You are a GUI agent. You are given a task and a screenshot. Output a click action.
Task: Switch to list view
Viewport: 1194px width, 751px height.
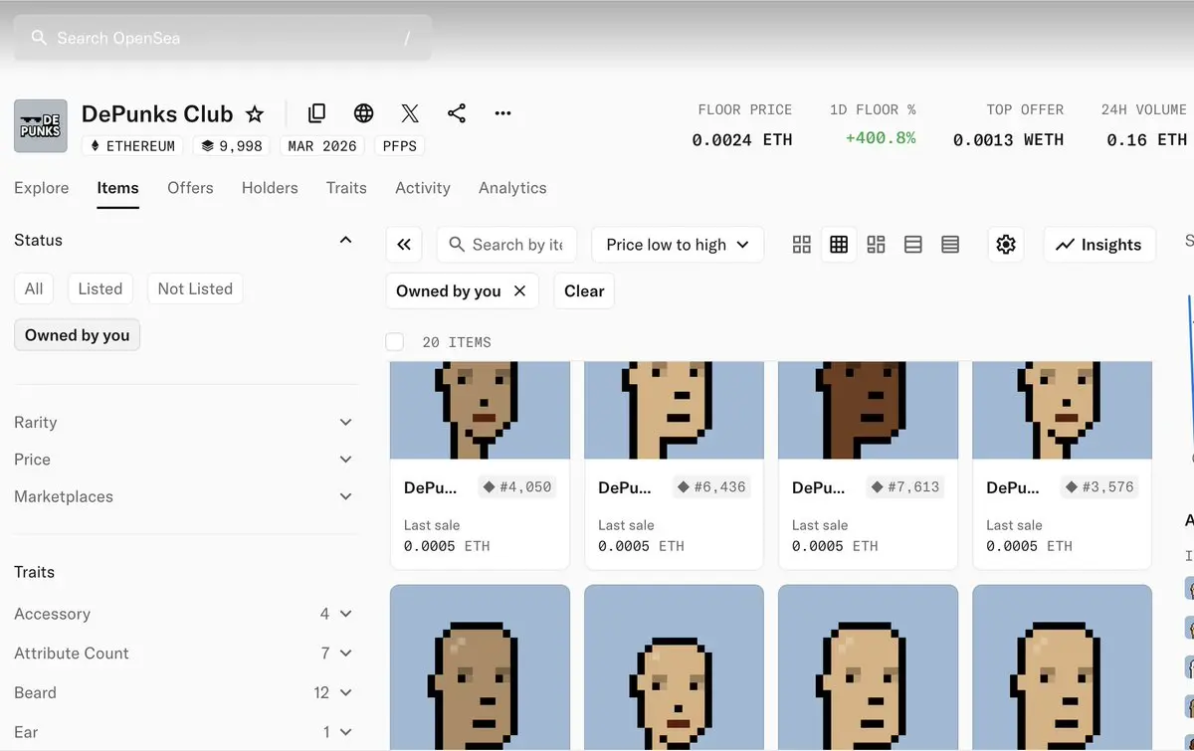click(913, 245)
